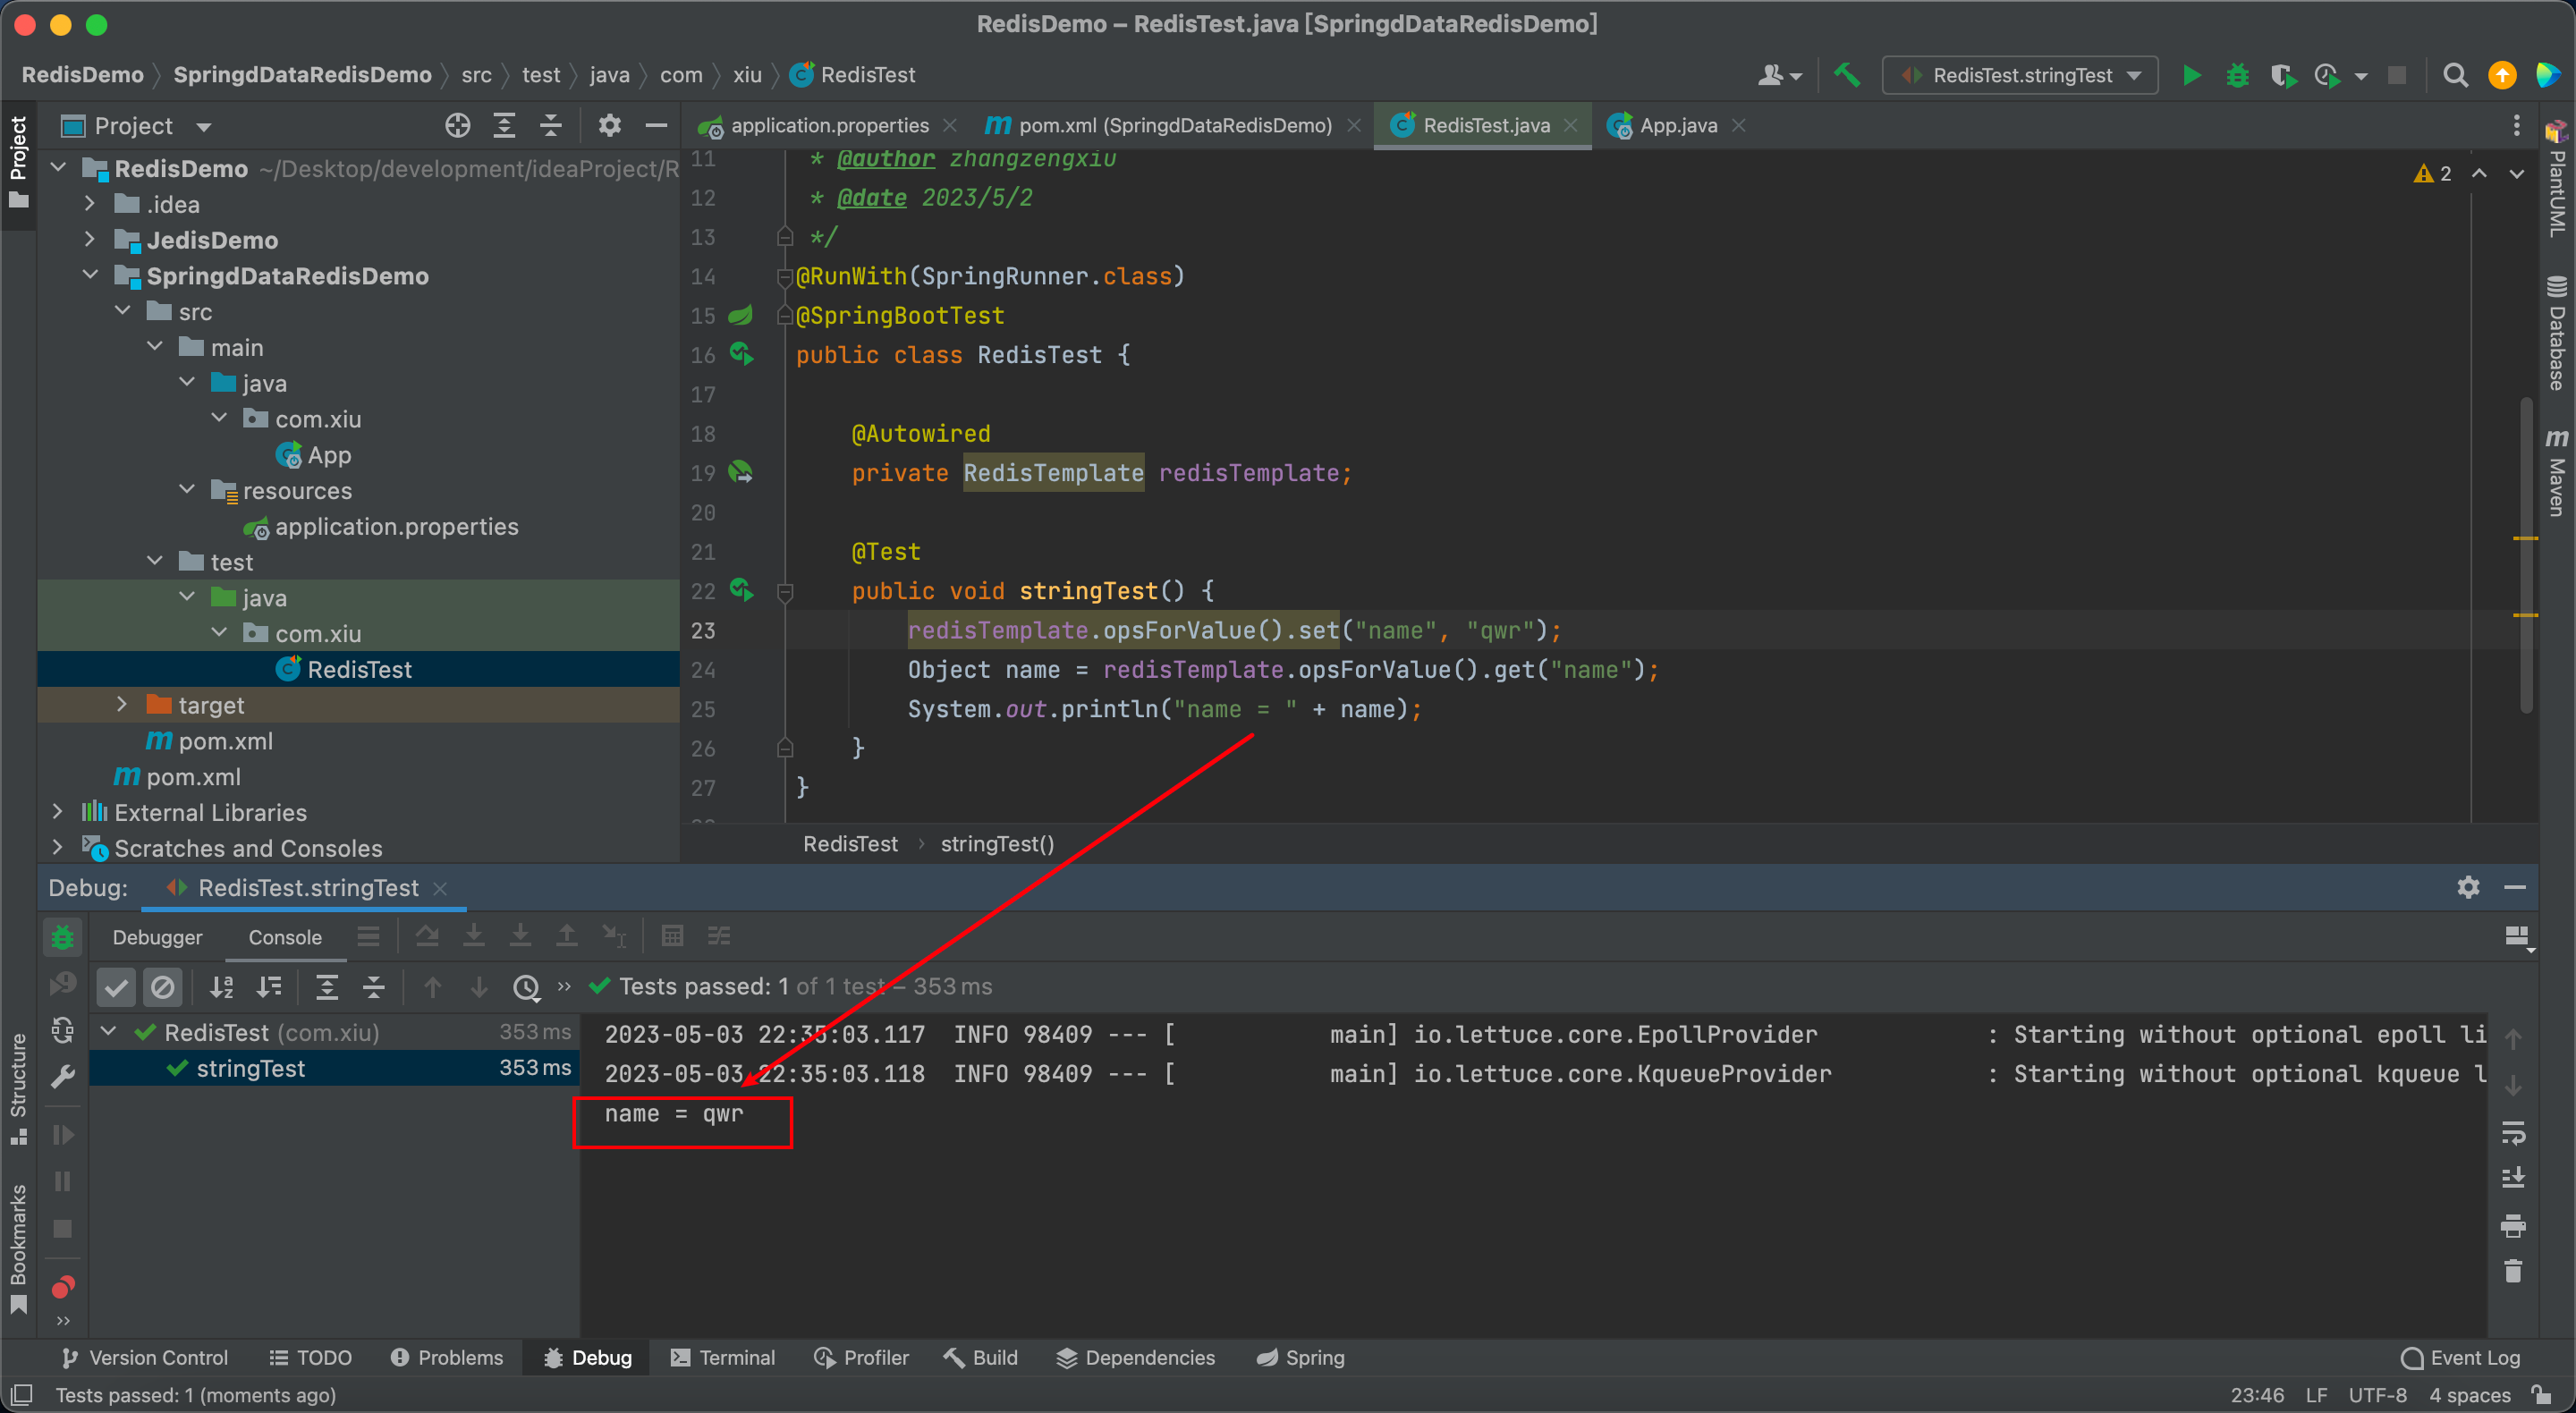Print console output with the printer icon

[2512, 1225]
